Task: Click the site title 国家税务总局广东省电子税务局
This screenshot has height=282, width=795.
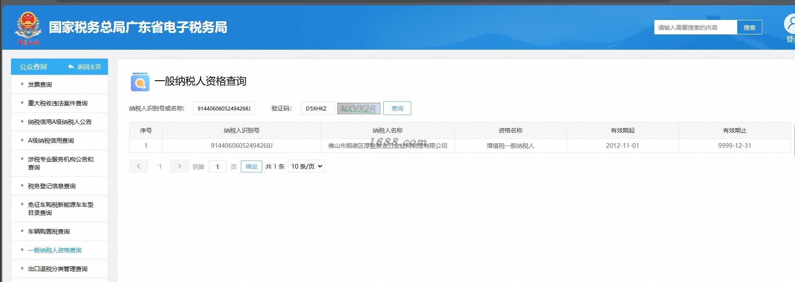Action: pyautogui.click(x=138, y=27)
